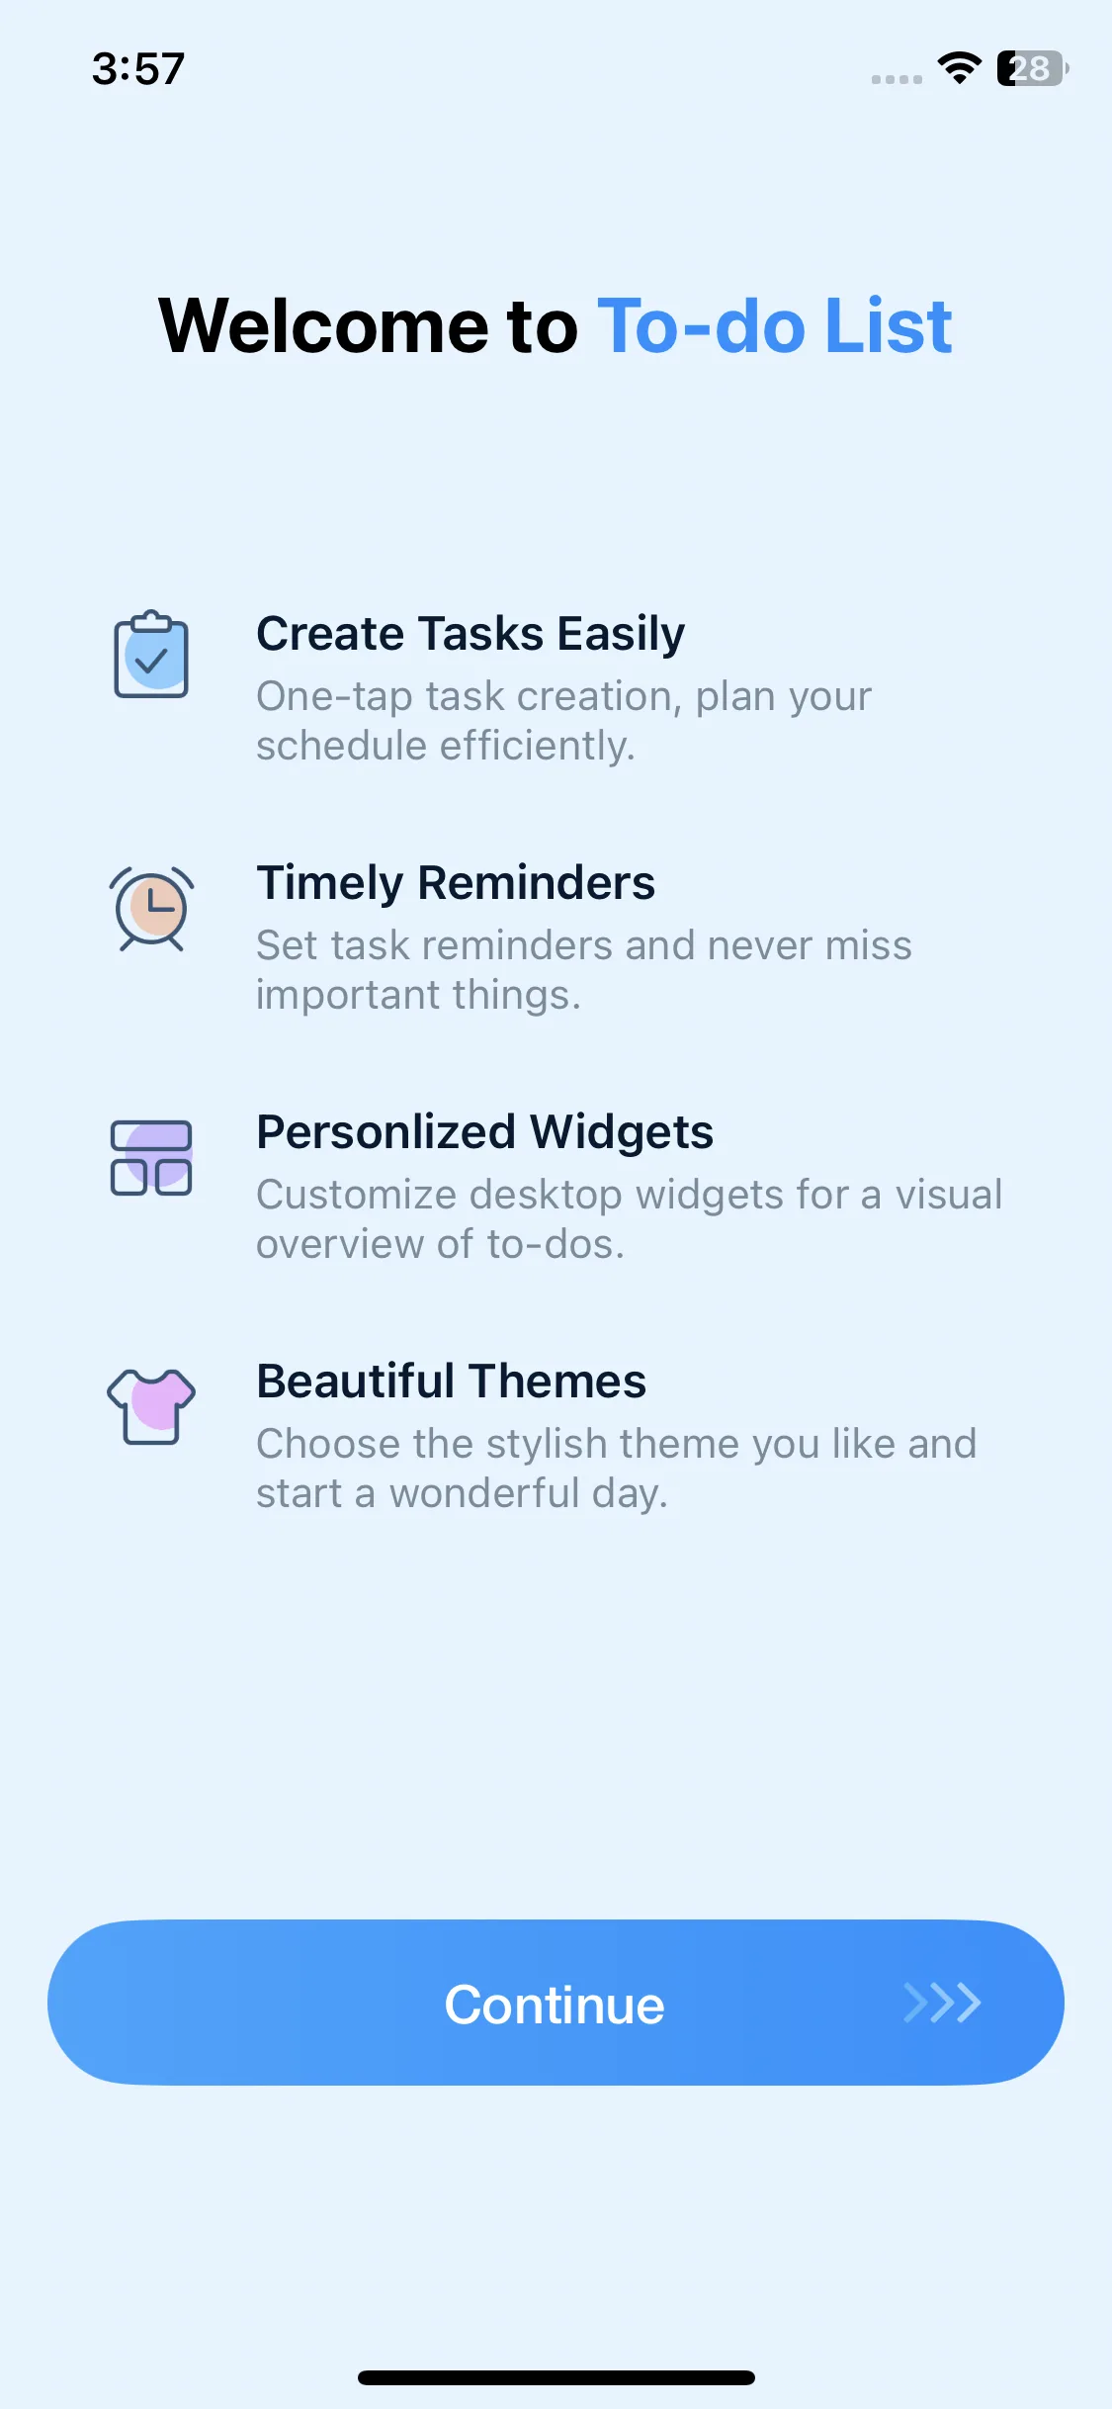Tap the 3:57 clock in status bar
Screen dimensions: 1112x2409
(x=138, y=68)
